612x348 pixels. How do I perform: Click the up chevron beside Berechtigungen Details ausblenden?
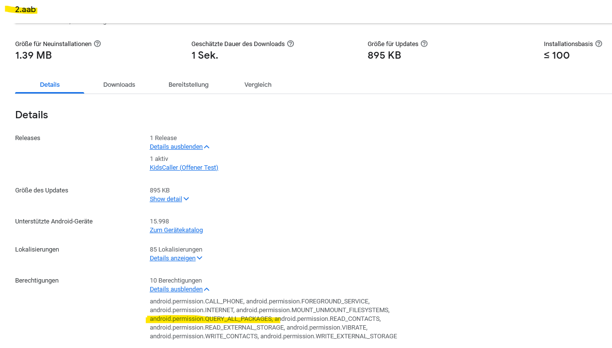click(207, 289)
